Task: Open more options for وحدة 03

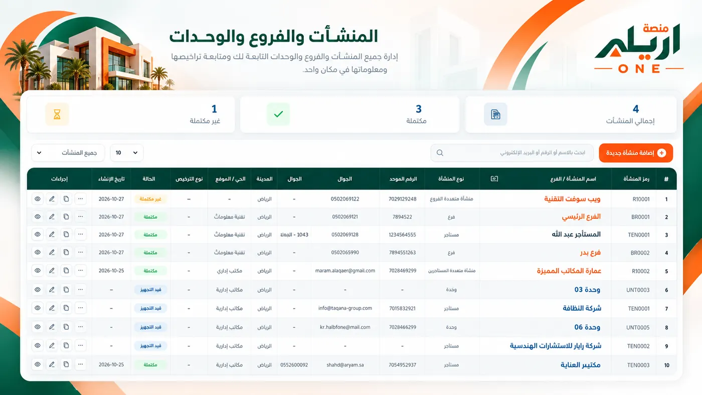Action: coord(81,289)
